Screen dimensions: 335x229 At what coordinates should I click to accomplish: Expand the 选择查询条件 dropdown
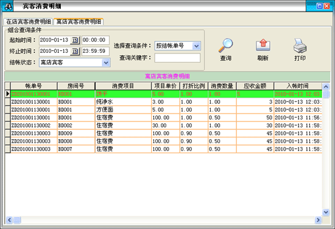196,46
